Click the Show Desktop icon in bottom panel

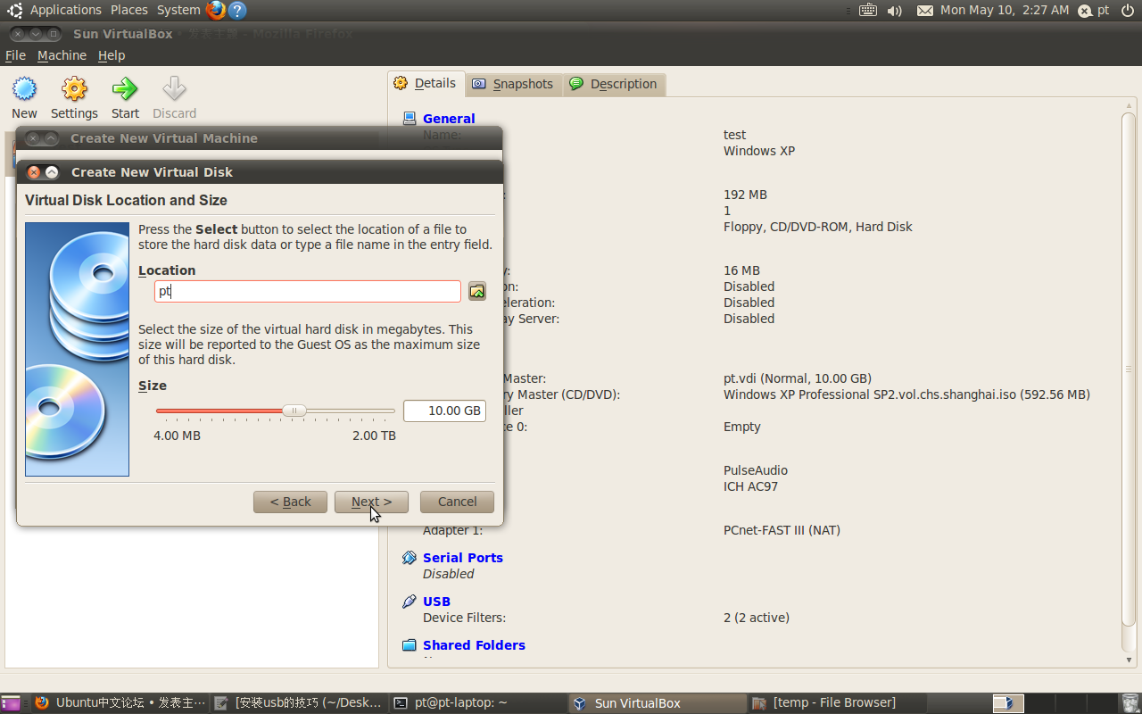tap(11, 703)
